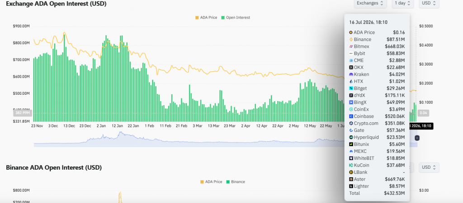The width and height of the screenshot is (463, 203).
Task: Click the ADA Price coin icon in tooltip
Action: pos(351,32)
